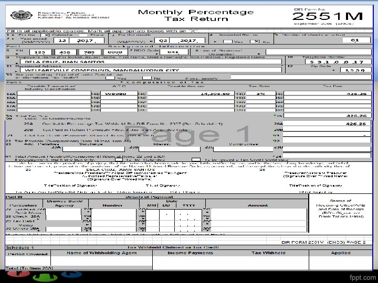The height and width of the screenshot is (283, 378).
Task: Click the Monthly Percentage Tax Return title
Action: pyautogui.click(x=196, y=15)
